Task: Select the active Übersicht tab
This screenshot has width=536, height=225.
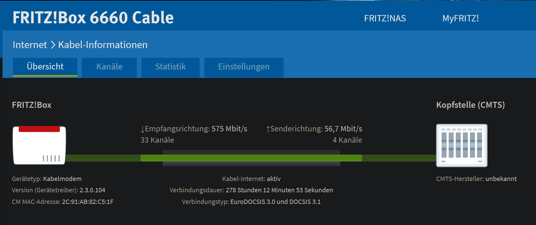Action: pyautogui.click(x=45, y=67)
